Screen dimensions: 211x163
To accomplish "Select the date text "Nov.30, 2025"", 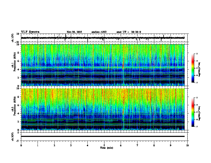I will point(74,32).
